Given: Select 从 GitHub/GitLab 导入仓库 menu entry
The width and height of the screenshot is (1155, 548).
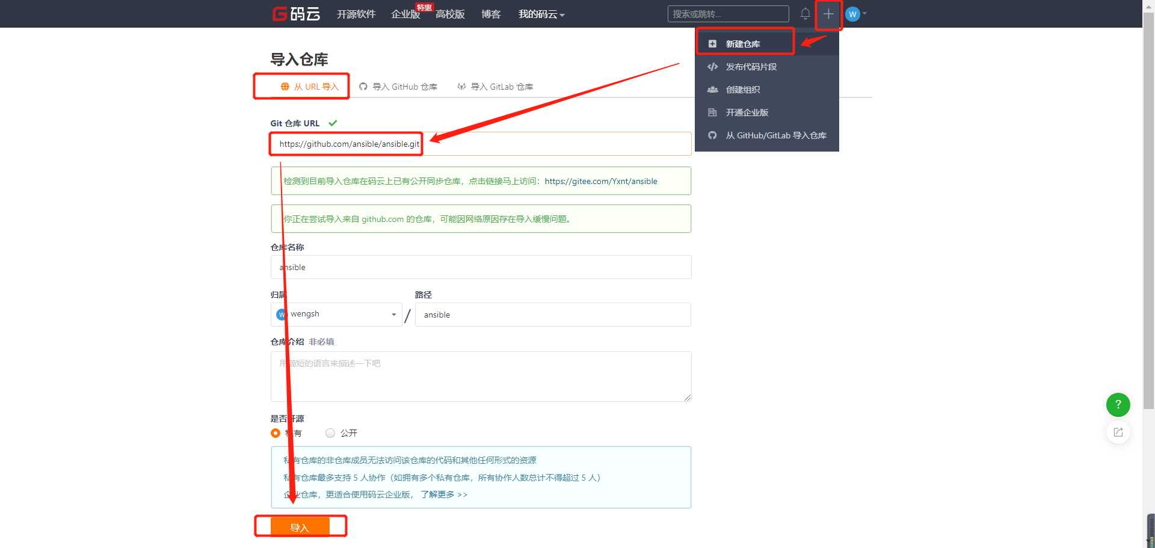Looking at the screenshot, I should (x=767, y=135).
